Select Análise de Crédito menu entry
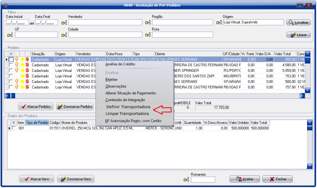Viewport: 317px width, 188px height. pos(120,64)
